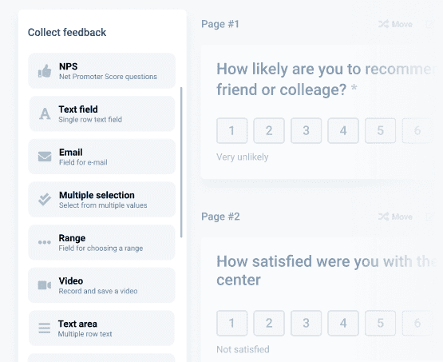Click the Multiple selection checkmarks icon
Viewport: 443px width, 362px height.
coord(45,200)
